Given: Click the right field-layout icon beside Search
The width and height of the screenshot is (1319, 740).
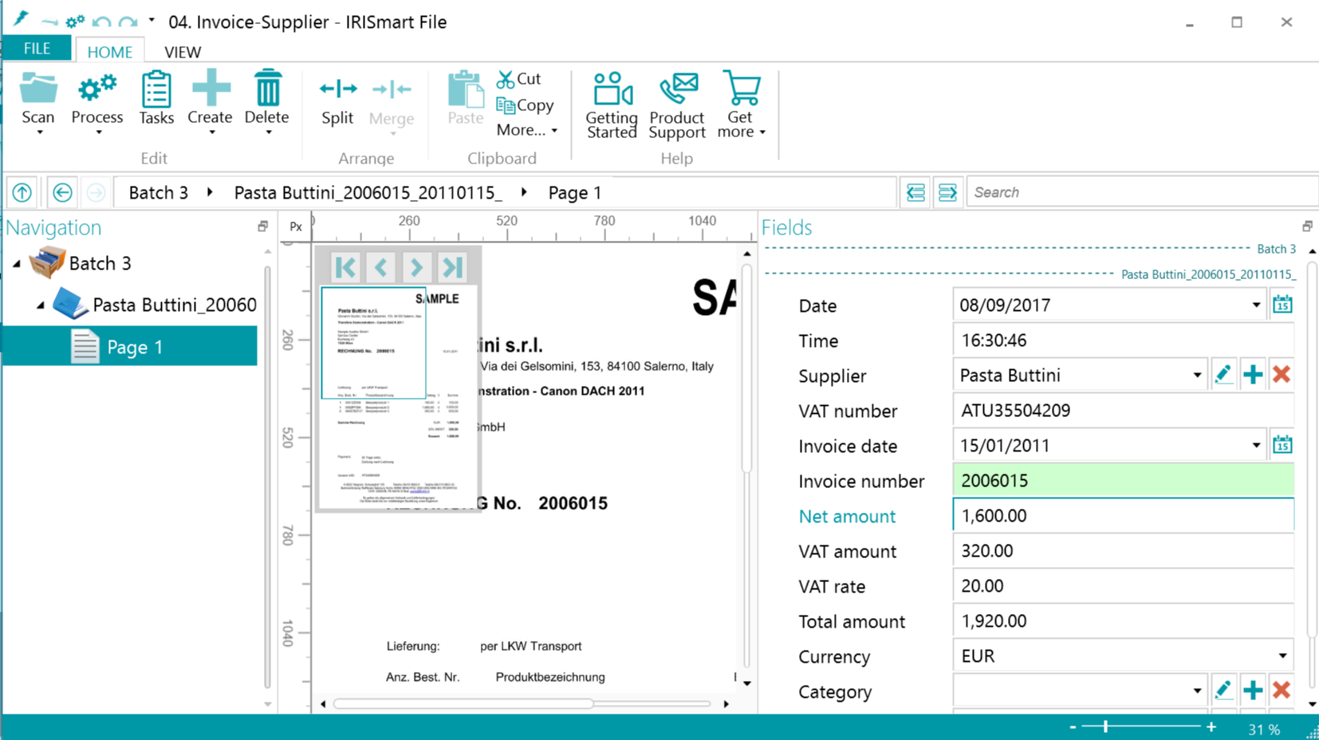Looking at the screenshot, I should click(x=947, y=192).
